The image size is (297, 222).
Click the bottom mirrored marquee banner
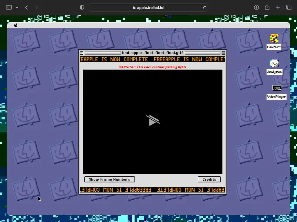pos(153,190)
